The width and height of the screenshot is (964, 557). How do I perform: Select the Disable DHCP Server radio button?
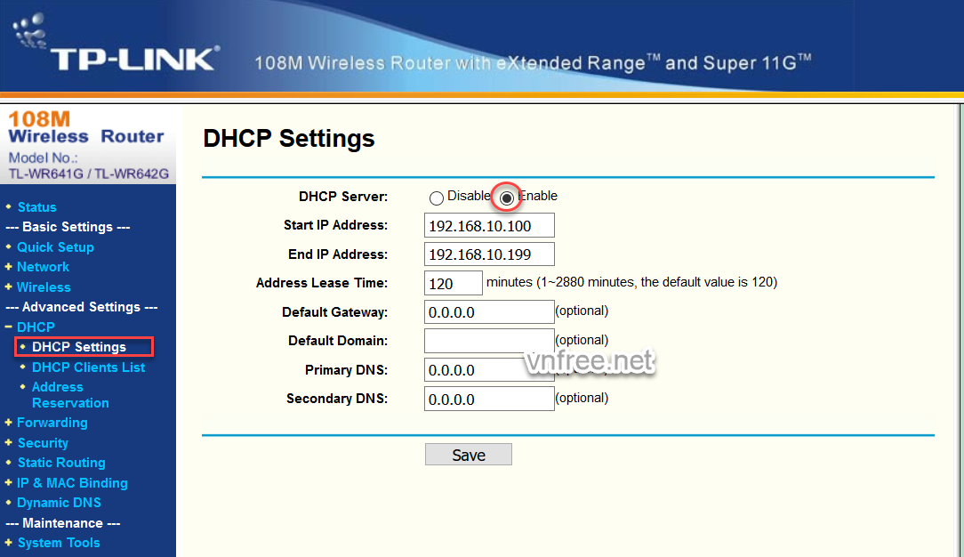pyautogui.click(x=437, y=198)
